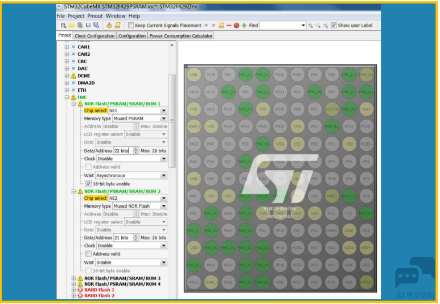Click the second magnifier icon after Find
Image resolution: width=440 pixels, height=304 pixels.
pos(318,26)
